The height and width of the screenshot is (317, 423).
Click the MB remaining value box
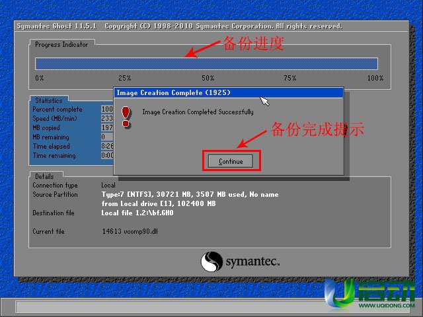click(107, 137)
